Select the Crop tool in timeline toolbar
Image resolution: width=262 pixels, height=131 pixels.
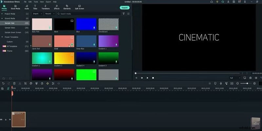25,84
